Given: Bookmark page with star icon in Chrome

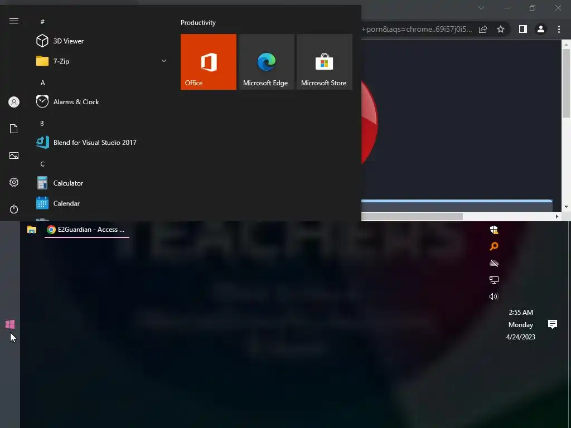Looking at the screenshot, I should coord(501,30).
